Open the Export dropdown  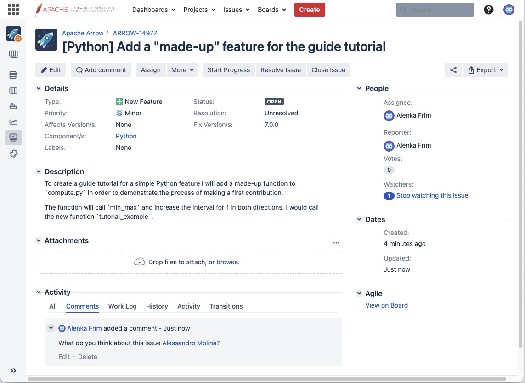pyautogui.click(x=485, y=70)
